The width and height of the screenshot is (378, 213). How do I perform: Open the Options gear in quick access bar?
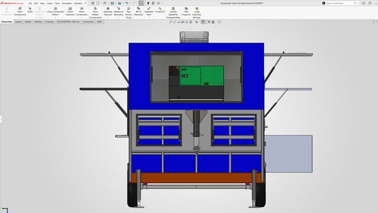[158, 3]
